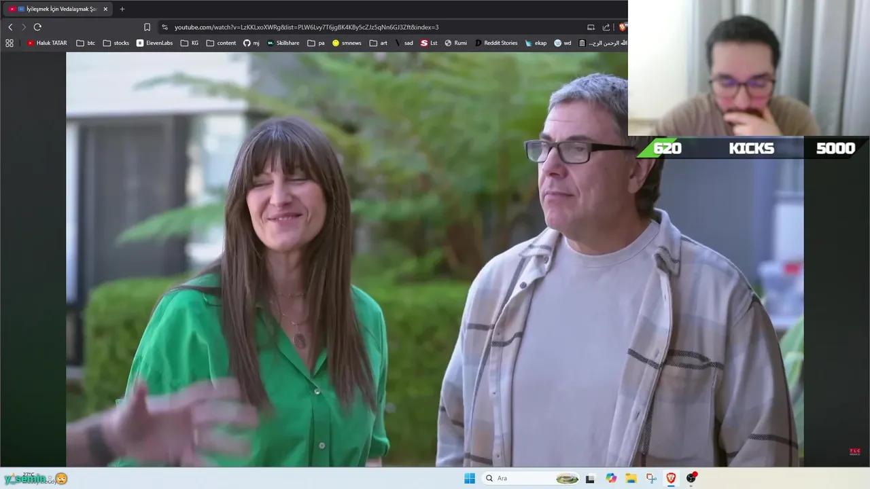Click the share icon in address bar
Viewport: 870px width, 489px height.
point(606,27)
